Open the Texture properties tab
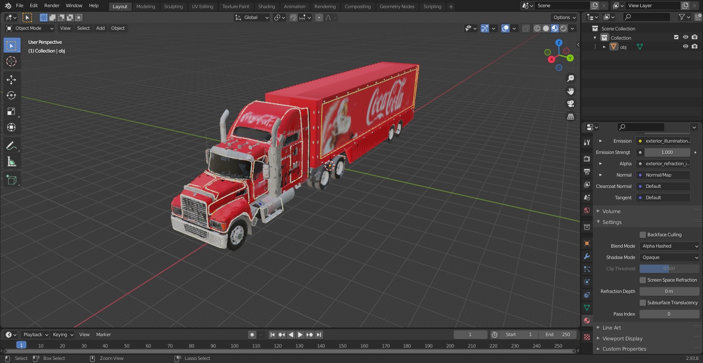The height and width of the screenshot is (363, 703). click(x=587, y=337)
